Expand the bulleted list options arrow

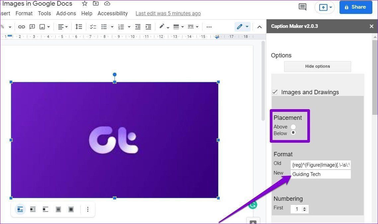(x=112, y=27)
